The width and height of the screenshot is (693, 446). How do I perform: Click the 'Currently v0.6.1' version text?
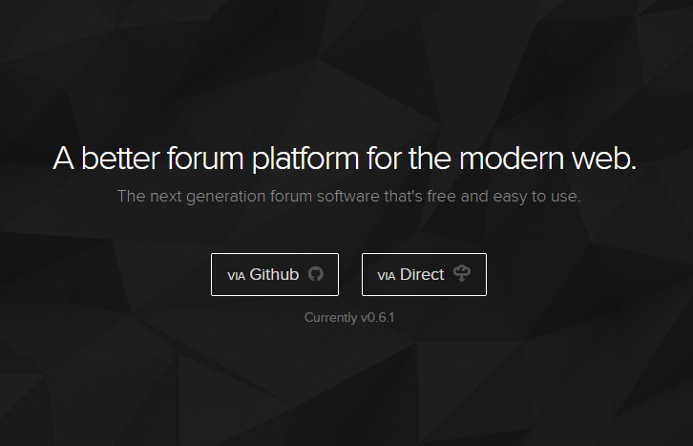pyautogui.click(x=348, y=317)
